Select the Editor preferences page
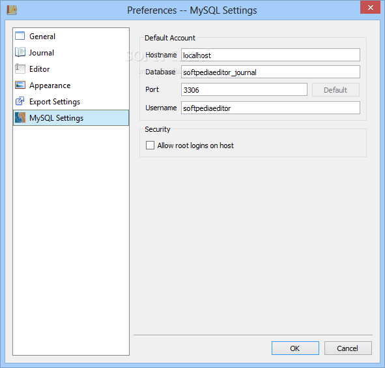Image resolution: width=385 pixels, height=368 pixels. 71,69
